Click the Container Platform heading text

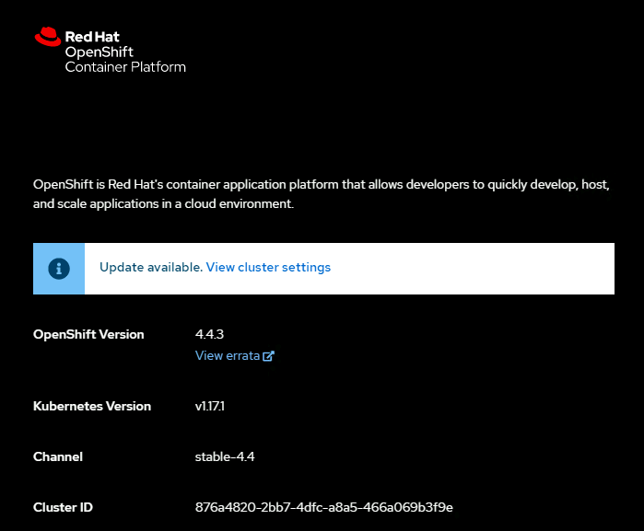tap(125, 67)
